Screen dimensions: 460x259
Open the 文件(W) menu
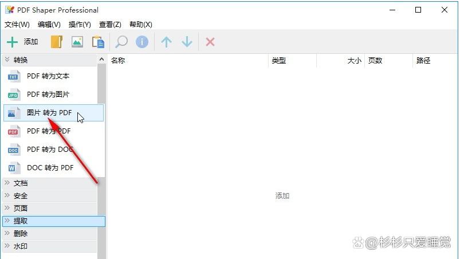[17, 24]
